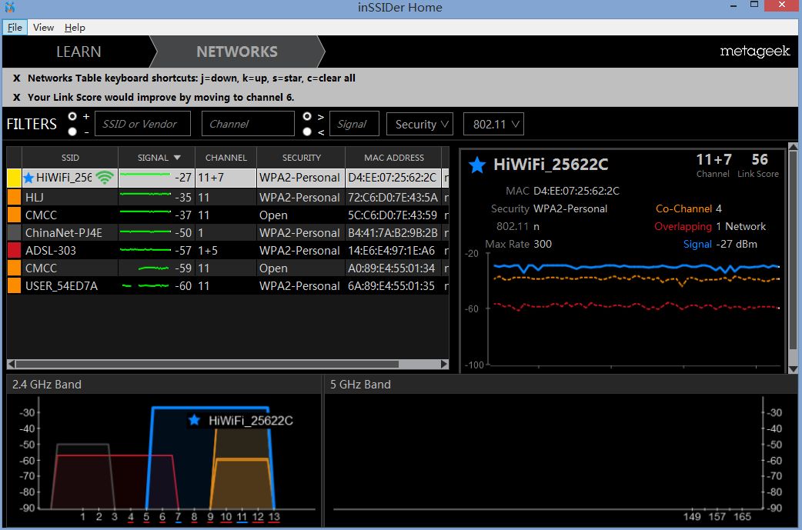Sort by MAC ADDRESS column header
This screenshot has height=530, width=802.
tap(393, 158)
